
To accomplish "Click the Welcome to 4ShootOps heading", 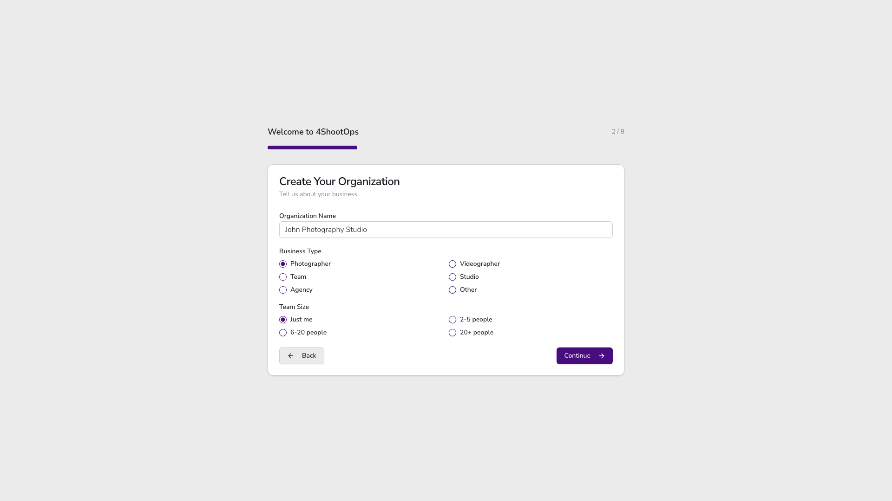I will [313, 132].
